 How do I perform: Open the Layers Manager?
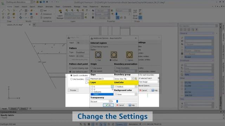coord(60,14)
